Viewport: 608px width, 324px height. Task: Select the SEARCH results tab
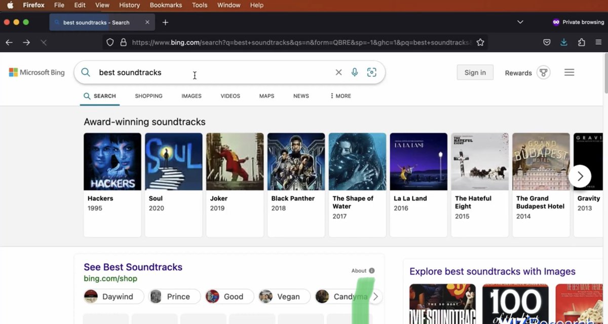(100, 96)
